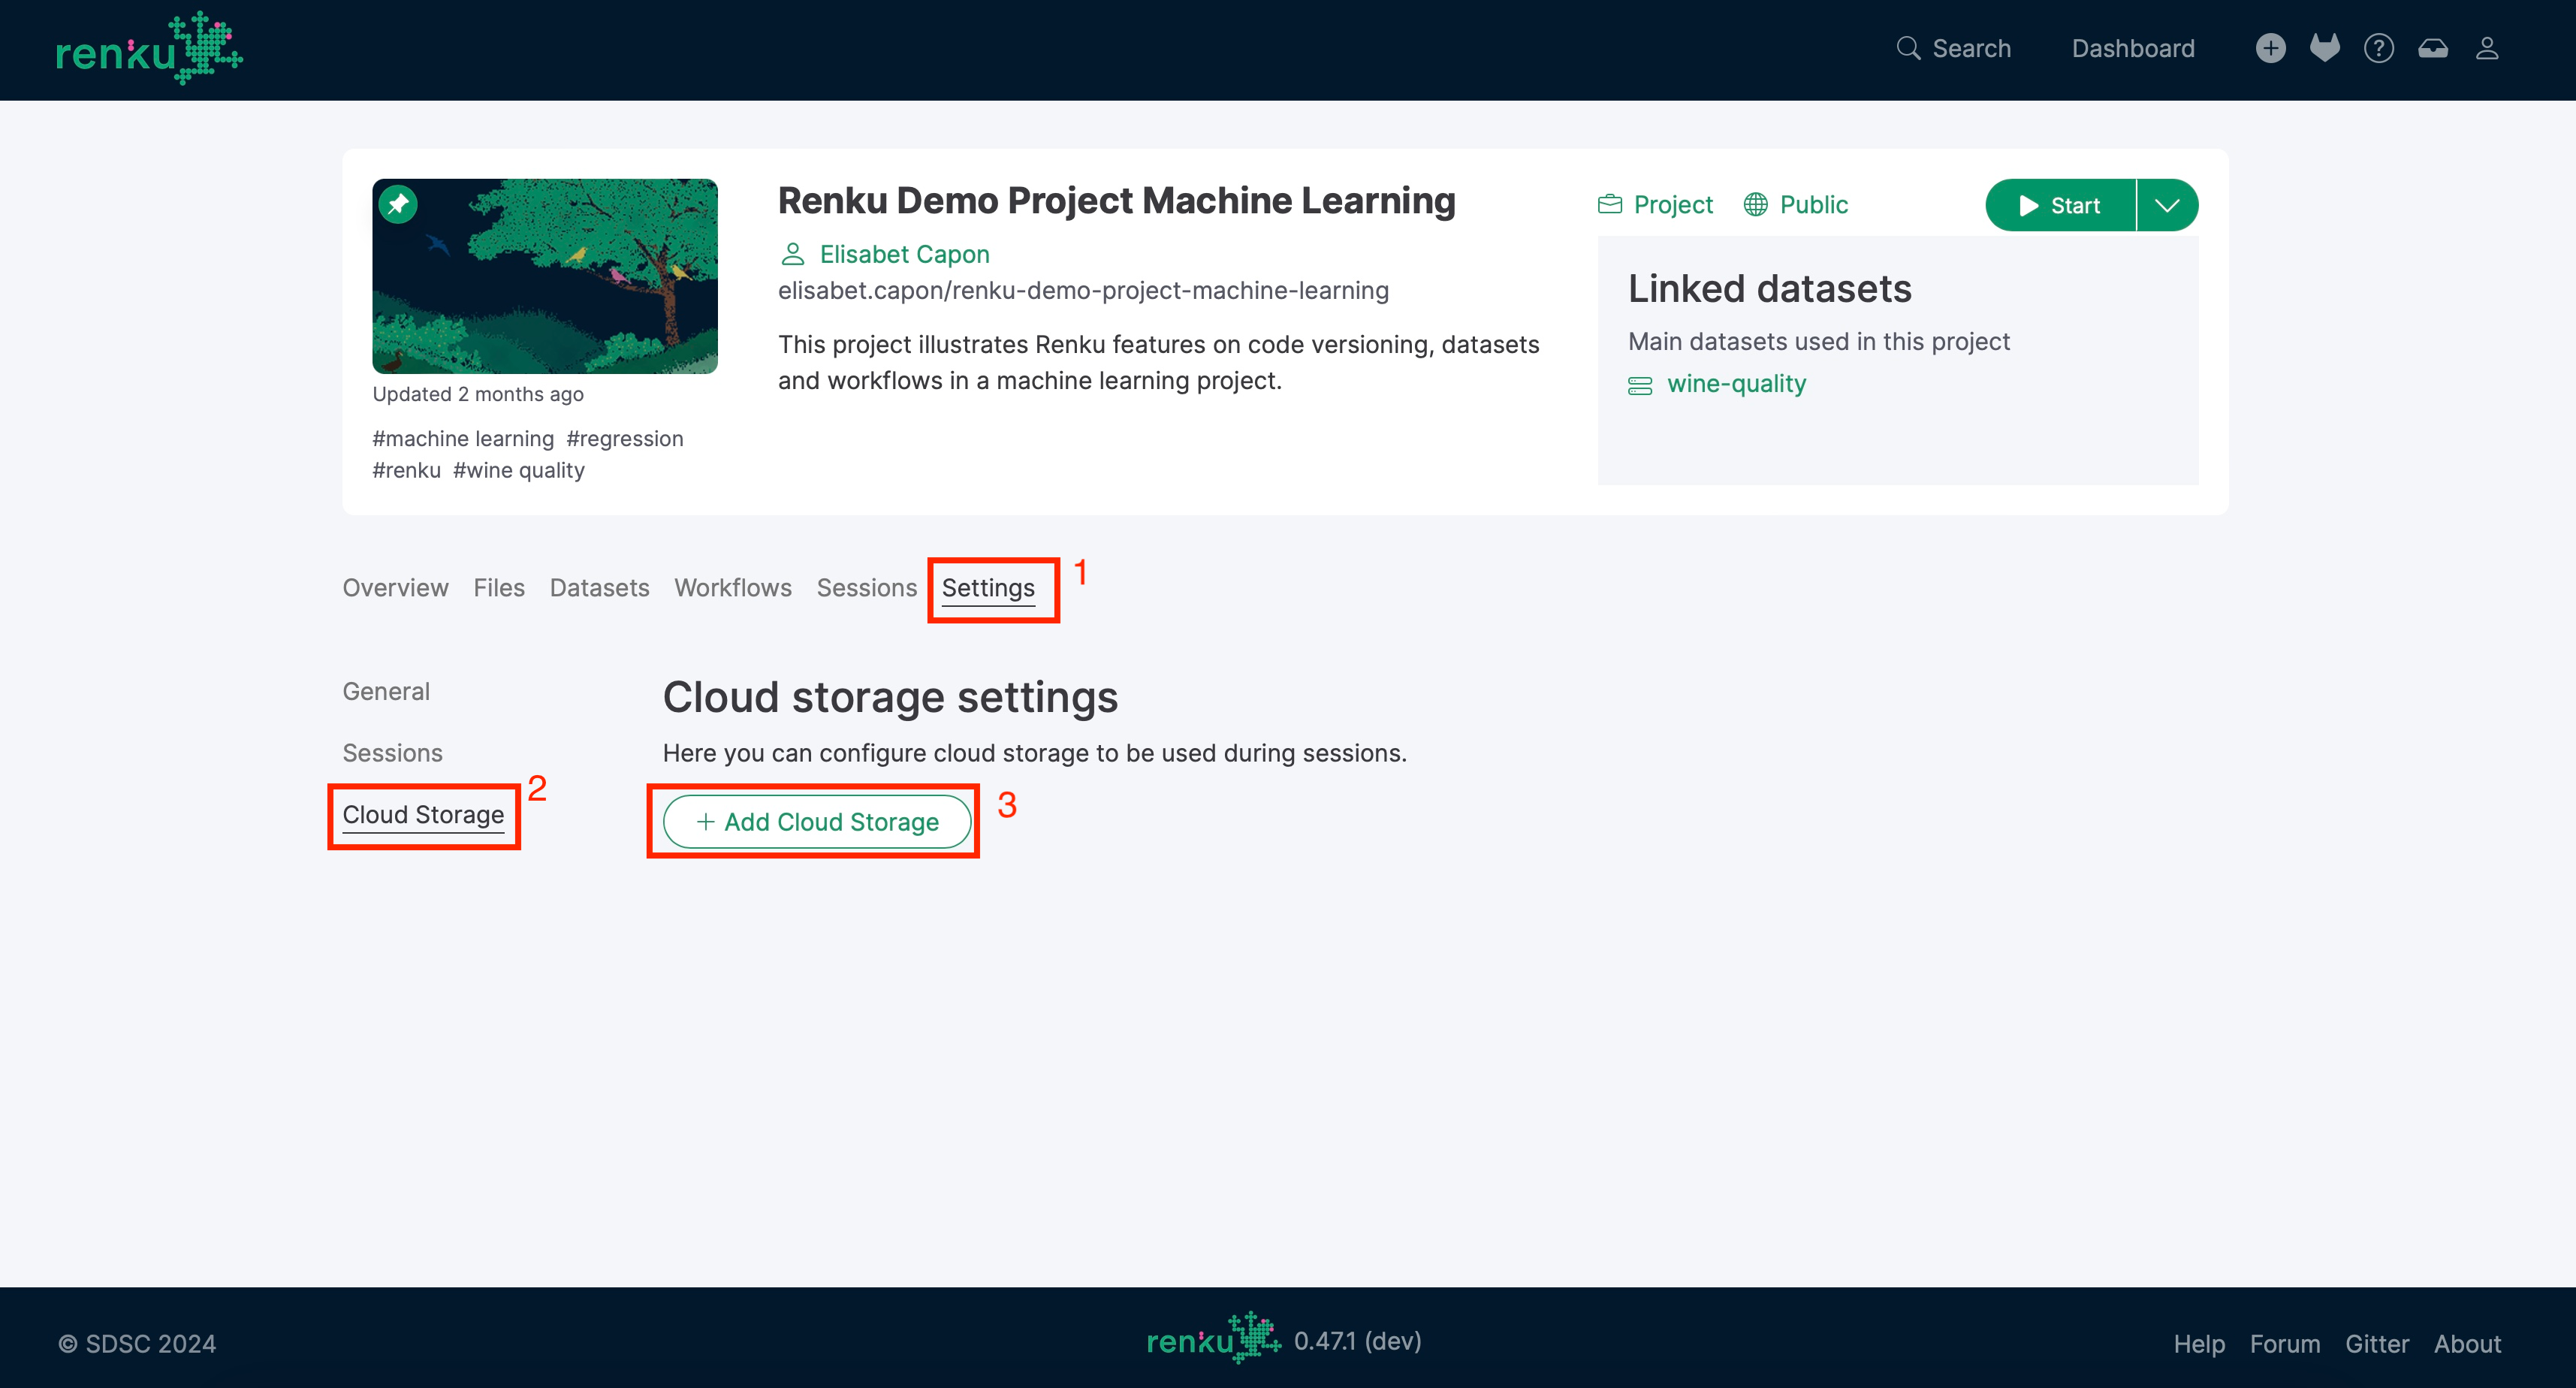Open the wine-quality dataset link
The image size is (2576, 1388).
(1736, 384)
